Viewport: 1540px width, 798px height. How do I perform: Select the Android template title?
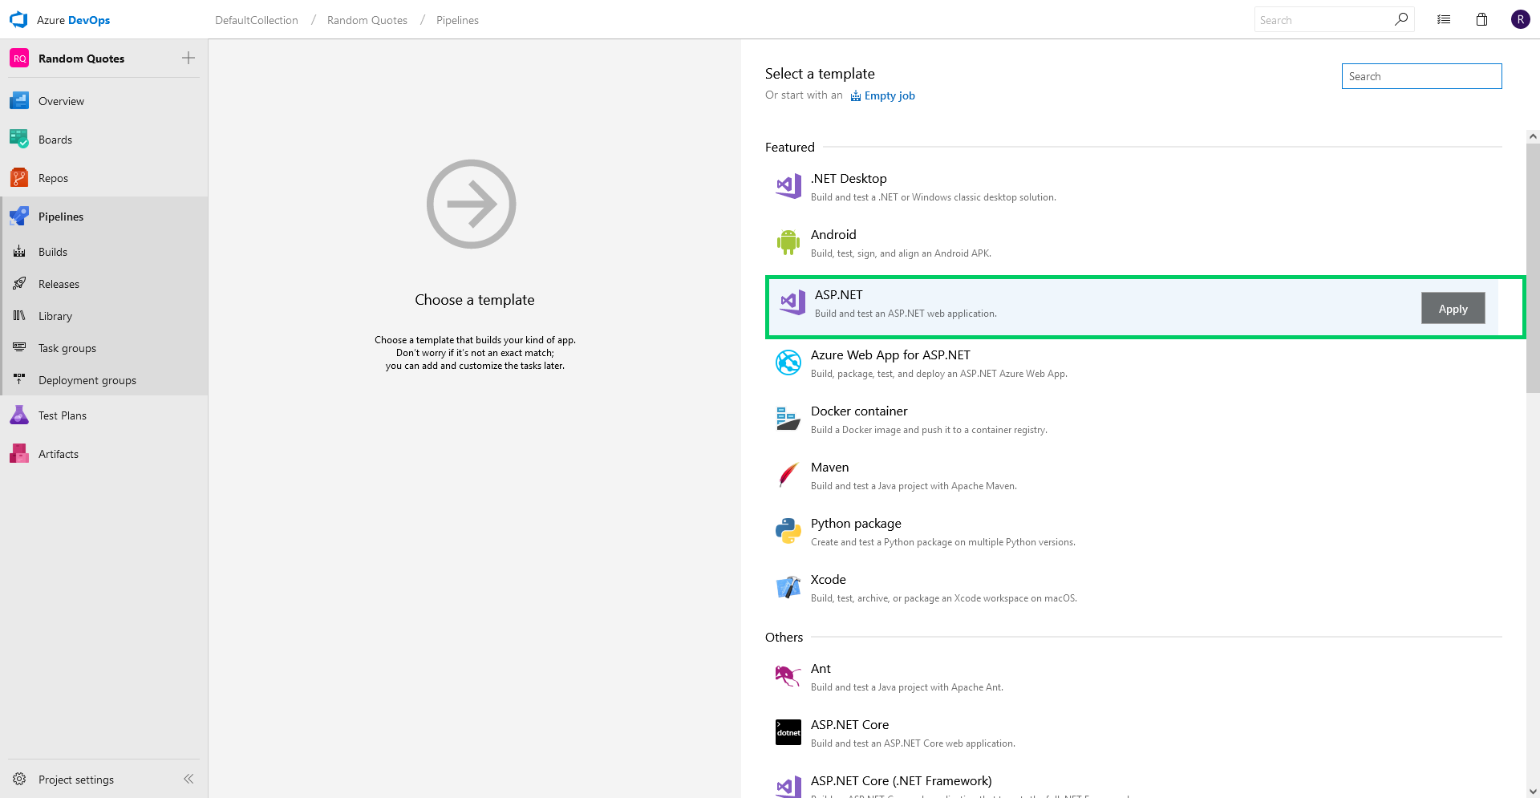click(833, 234)
